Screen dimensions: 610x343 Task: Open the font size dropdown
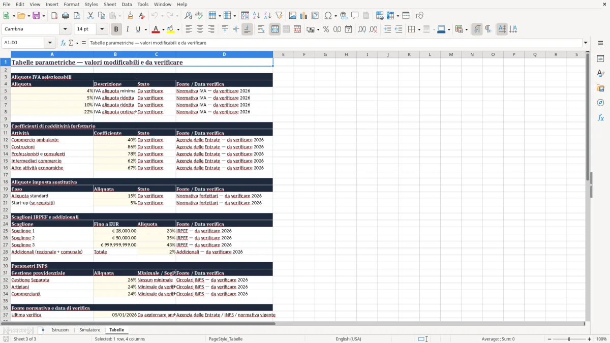(x=102, y=29)
